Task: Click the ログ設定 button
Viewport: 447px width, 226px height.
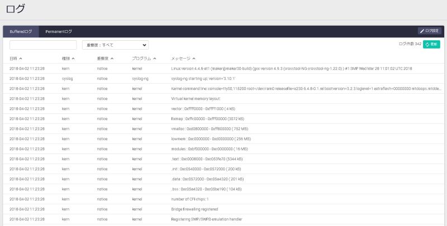Action: point(430,31)
